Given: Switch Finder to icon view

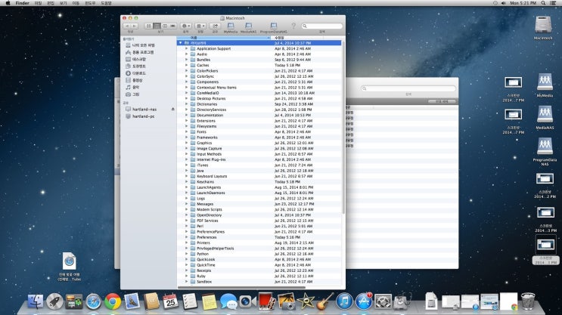Looking at the screenshot, I should coord(148,26).
